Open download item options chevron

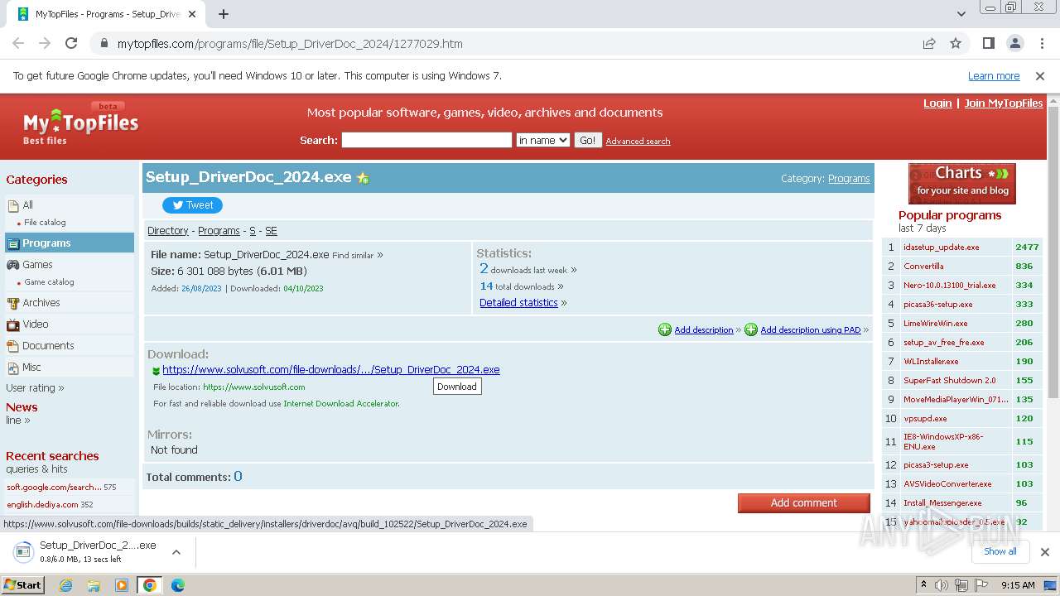tap(176, 552)
